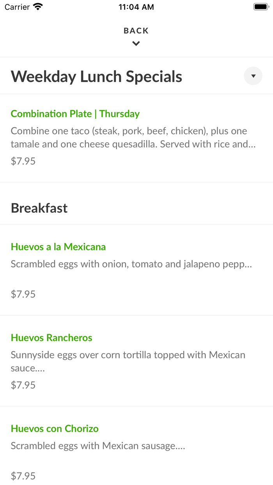Go back using the BACK button

136,30
